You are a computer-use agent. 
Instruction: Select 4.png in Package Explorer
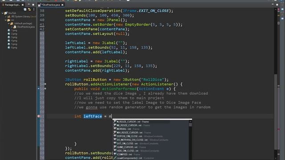(14, 40)
